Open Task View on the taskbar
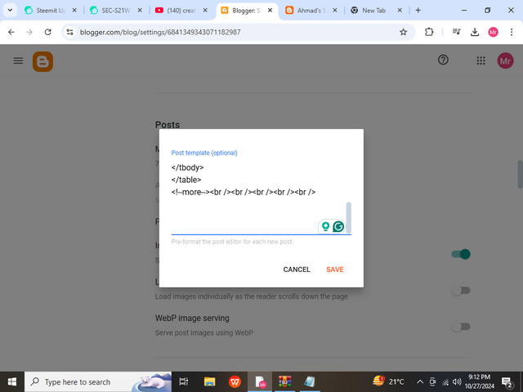This screenshot has height=392, width=523. (x=183, y=381)
